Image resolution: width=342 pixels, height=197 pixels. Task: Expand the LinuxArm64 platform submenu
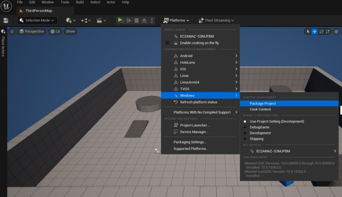[200, 82]
